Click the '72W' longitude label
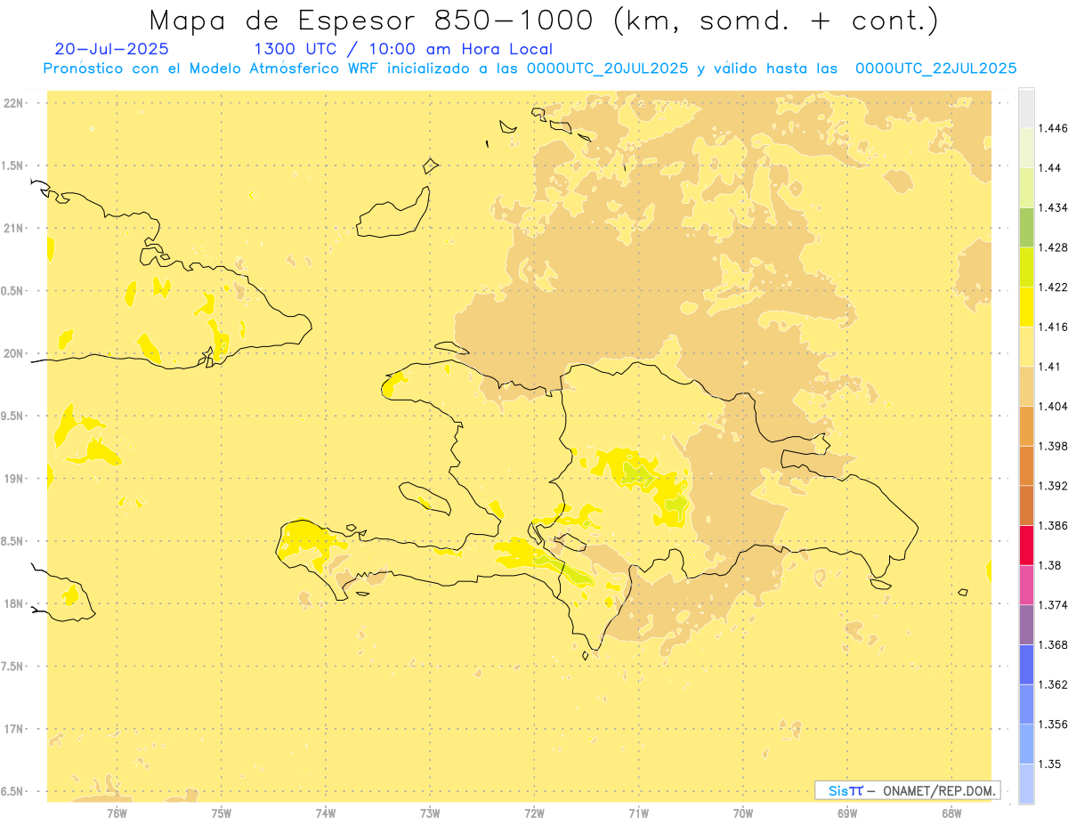Screen dimensions: 1068x825 point(534,813)
